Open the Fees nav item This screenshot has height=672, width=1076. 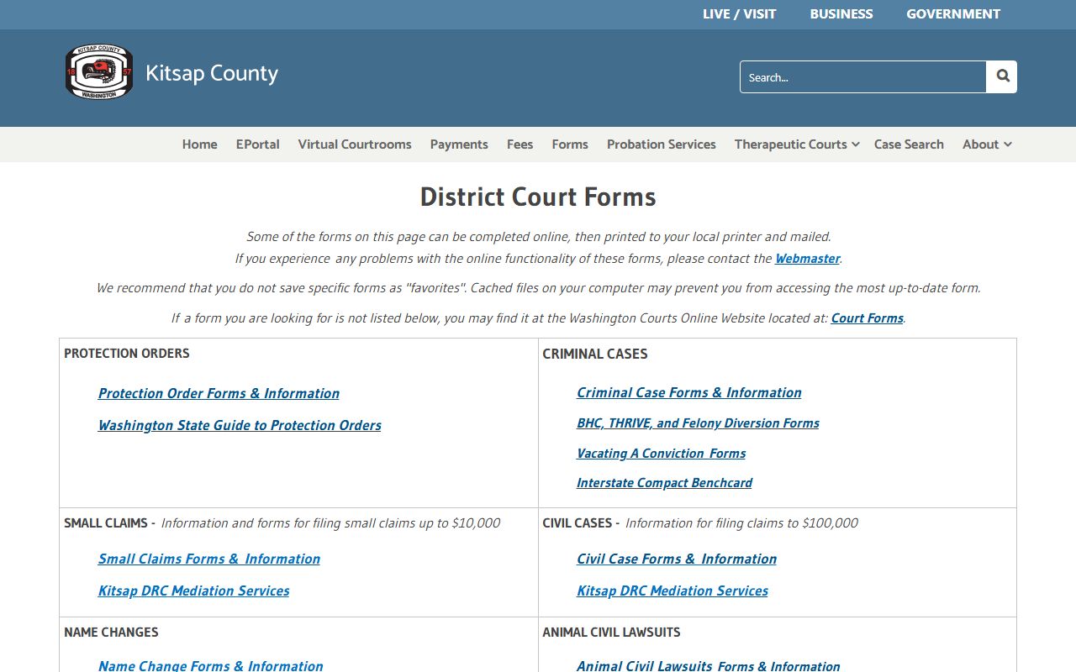(x=520, y=144)
